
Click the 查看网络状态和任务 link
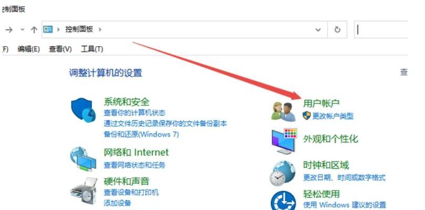click(134, 165)
